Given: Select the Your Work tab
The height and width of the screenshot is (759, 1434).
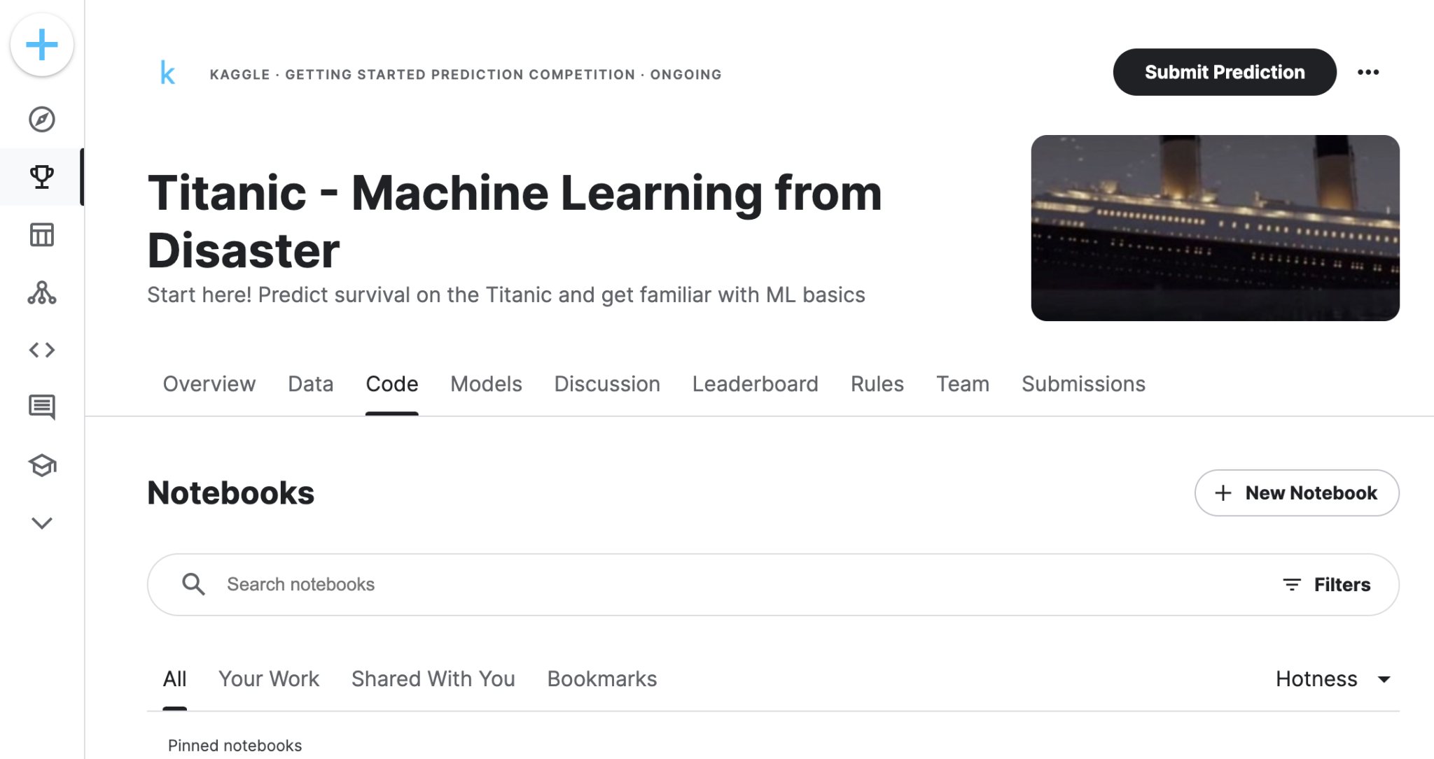Looking at the screenshot, I should [x=269, y=679].
